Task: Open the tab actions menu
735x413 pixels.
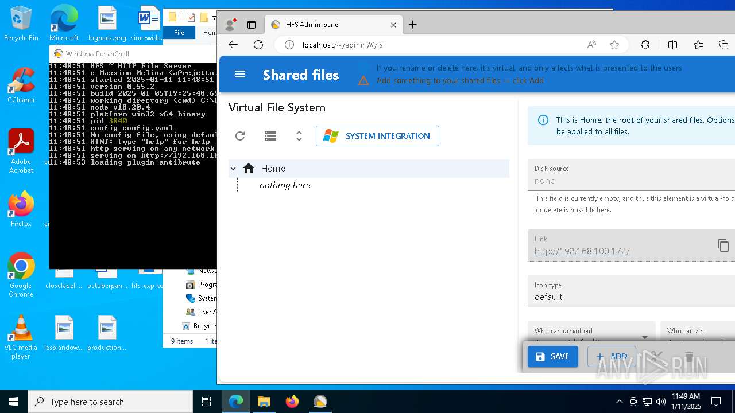Action: point(251,25)
